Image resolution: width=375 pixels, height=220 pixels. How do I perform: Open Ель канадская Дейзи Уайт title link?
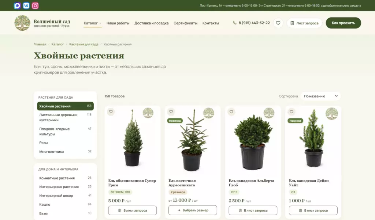point(309,183)
